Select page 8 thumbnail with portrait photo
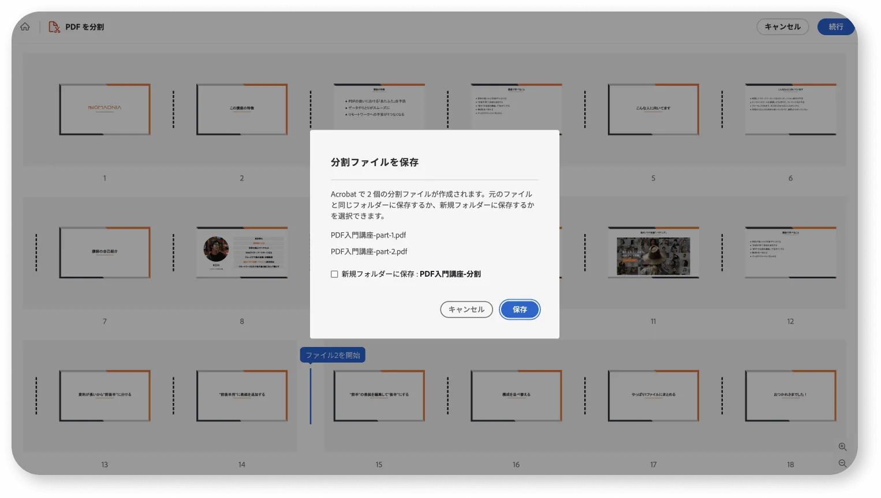 [x=242, y=252]
